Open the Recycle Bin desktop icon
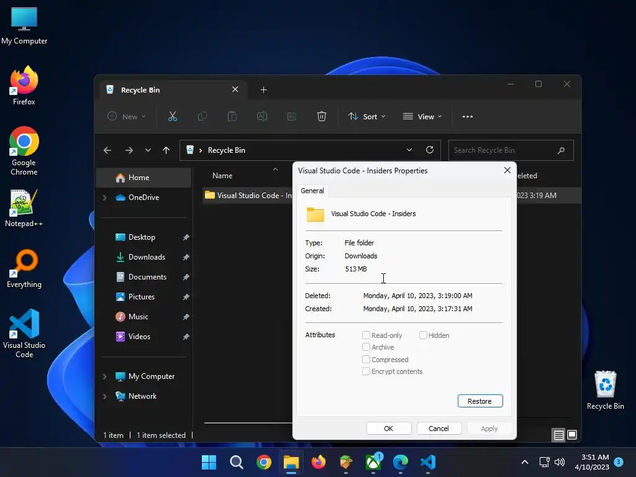Image resolution: width=636 pixels, height=477 pixels. [x=605, y=390]
